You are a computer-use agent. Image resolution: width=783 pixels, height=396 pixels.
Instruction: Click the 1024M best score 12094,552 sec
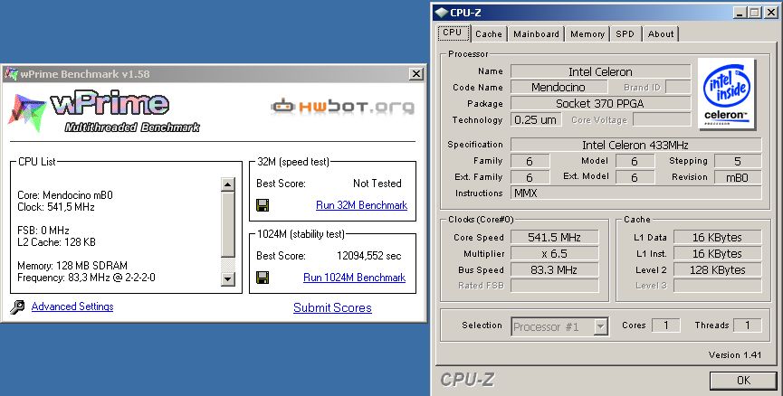(369, 256)
